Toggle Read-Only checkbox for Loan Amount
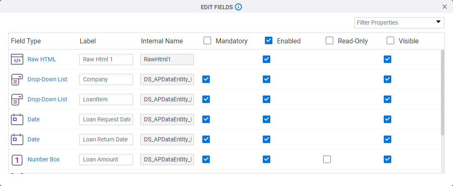 coord(327,159)
